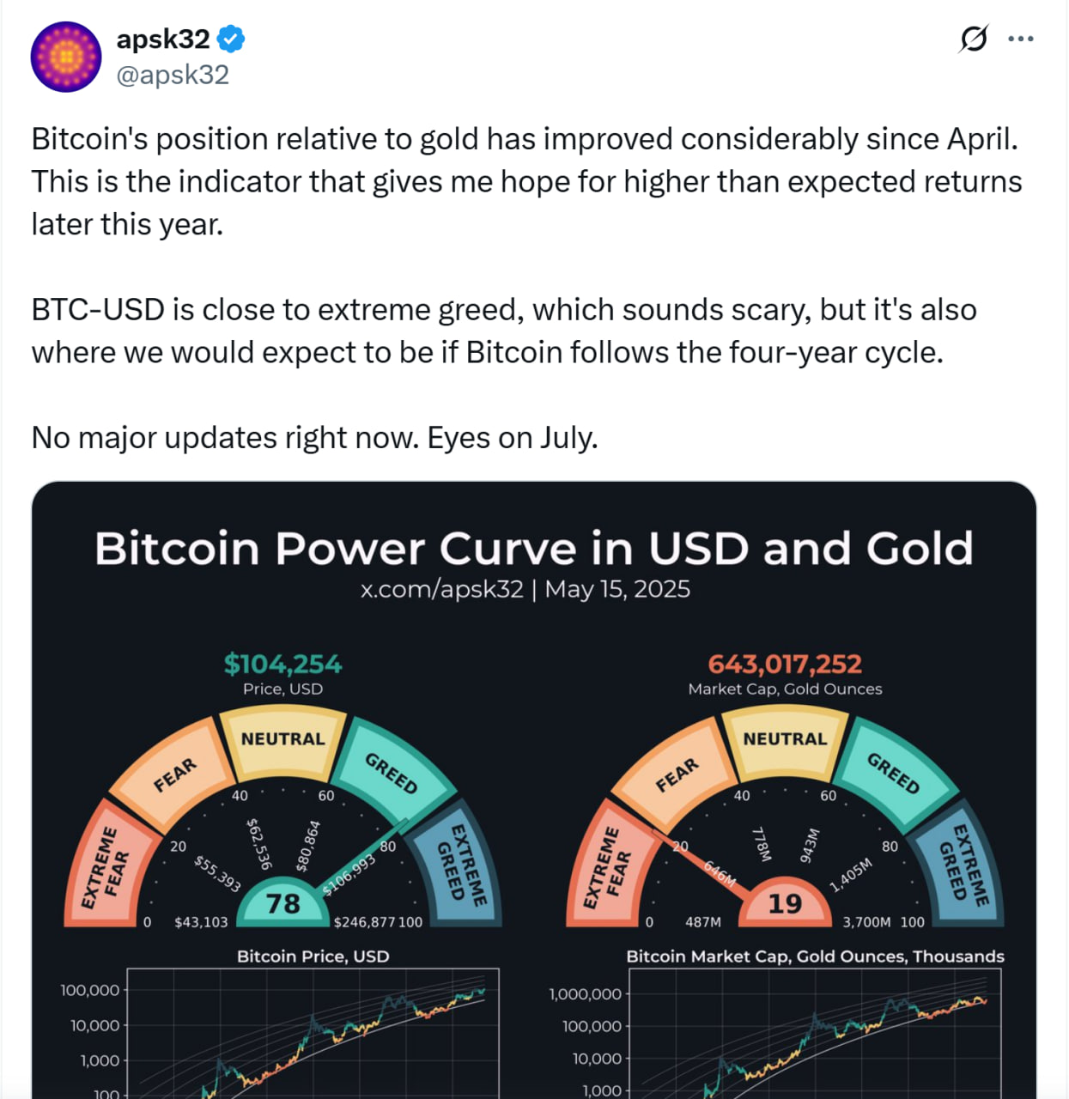Open the three-dot more options menu
Image resolution: width=1069 pixels, height=1099 pixels.
click(x=1020, y=39)
